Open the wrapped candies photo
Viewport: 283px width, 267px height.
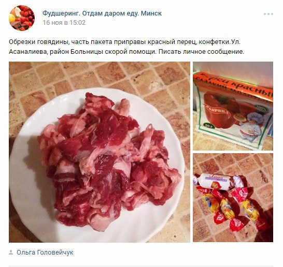(233, 198)
